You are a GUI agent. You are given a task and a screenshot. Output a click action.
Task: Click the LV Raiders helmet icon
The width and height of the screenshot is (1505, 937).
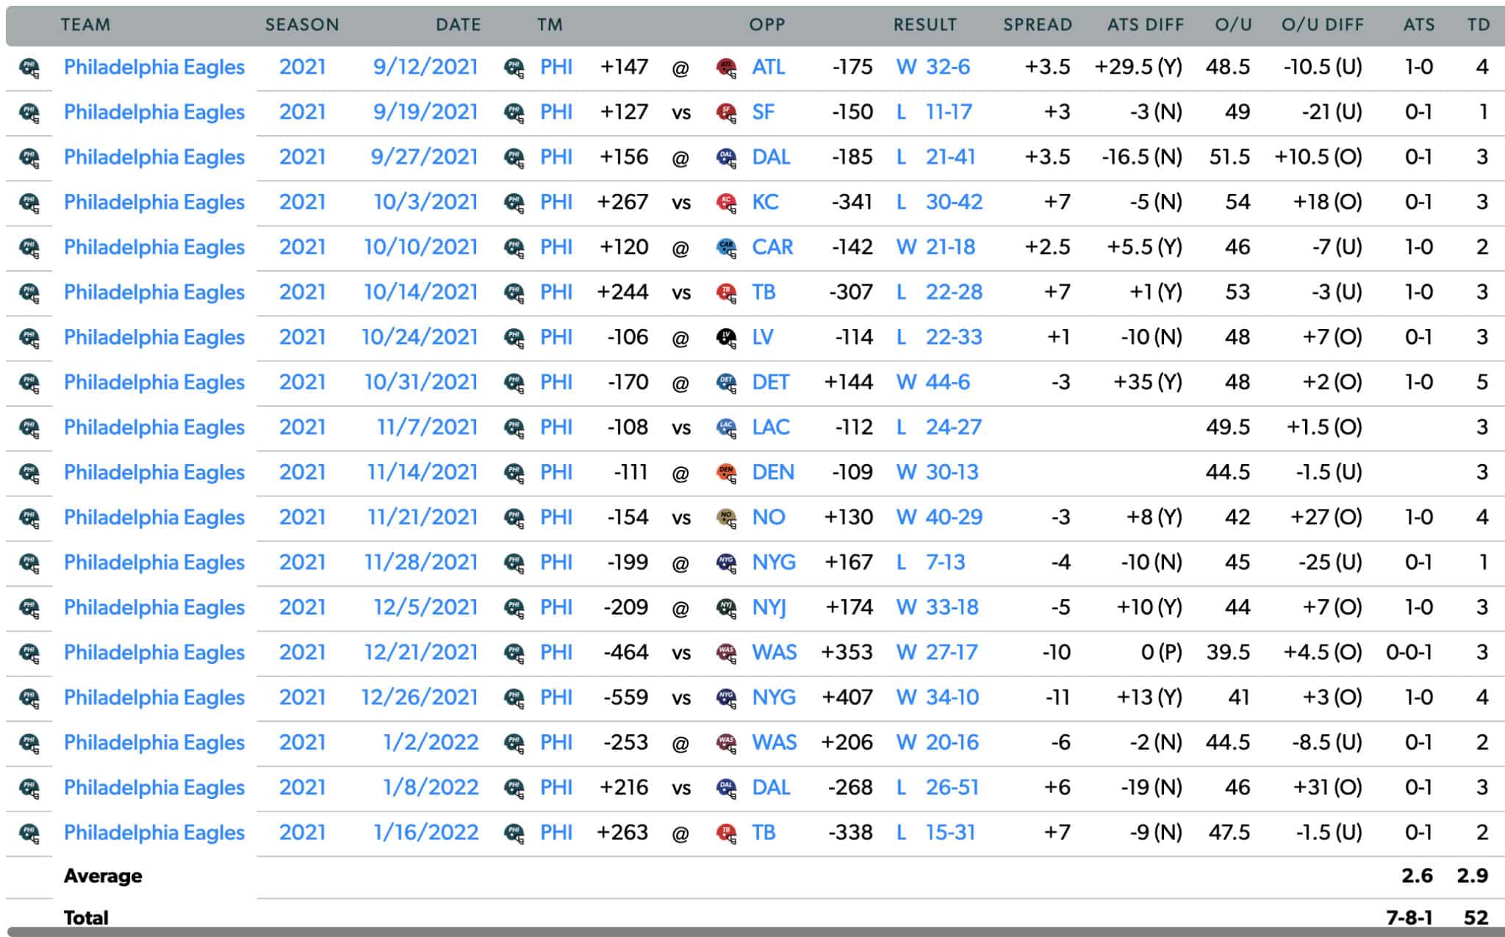click(x=726, y=338)
